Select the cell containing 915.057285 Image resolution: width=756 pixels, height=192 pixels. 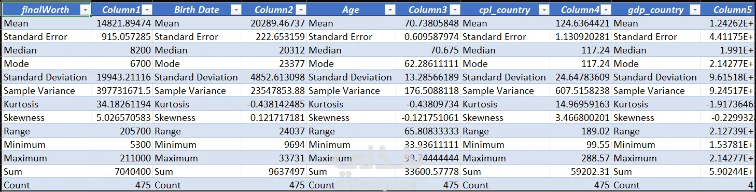point(122,37)
